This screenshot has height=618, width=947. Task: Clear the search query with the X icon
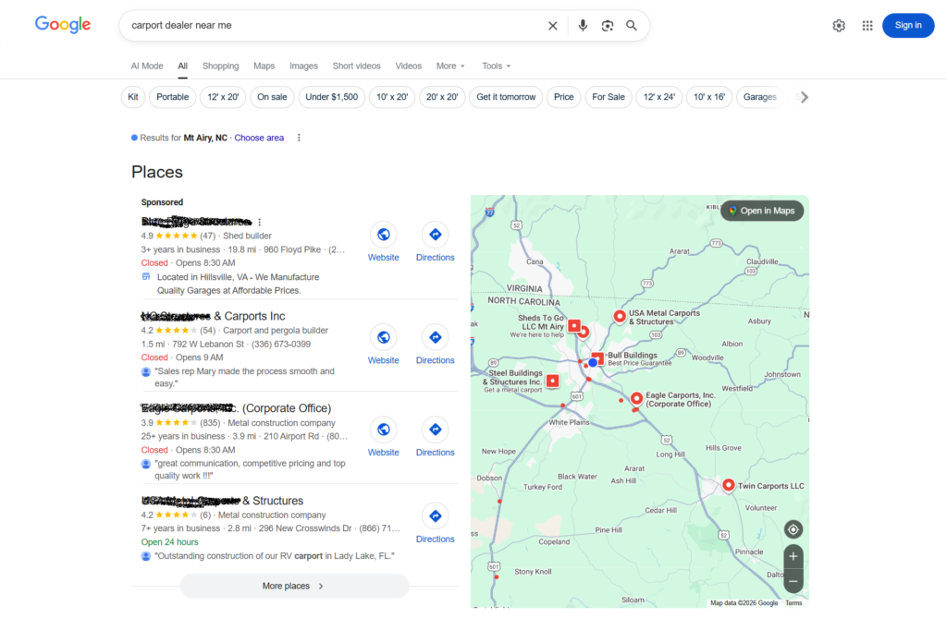coord(552,25)
